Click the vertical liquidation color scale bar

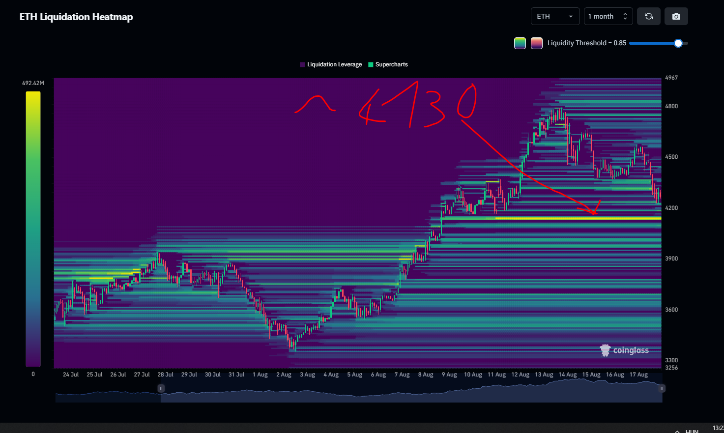(33, 229)
